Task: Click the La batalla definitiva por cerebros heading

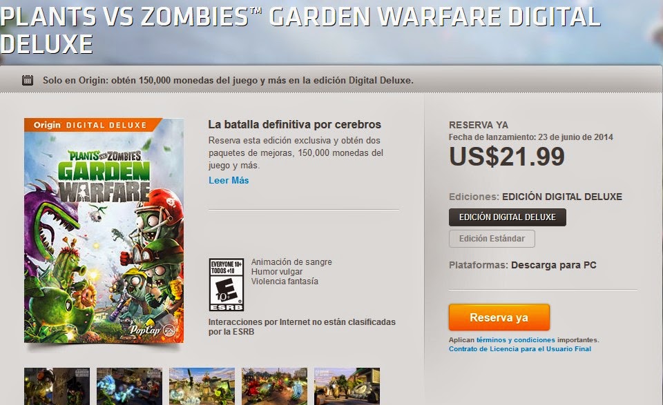Action: 295,125
